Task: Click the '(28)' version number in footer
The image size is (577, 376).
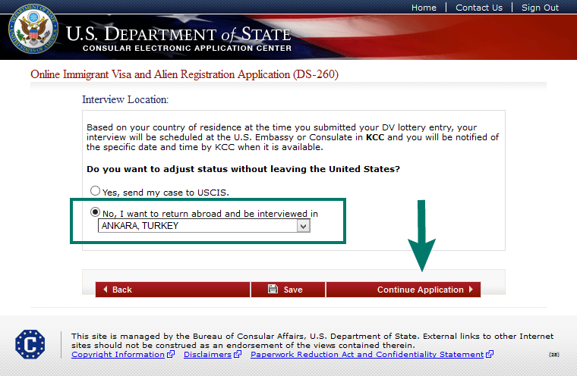Action: 553,355
